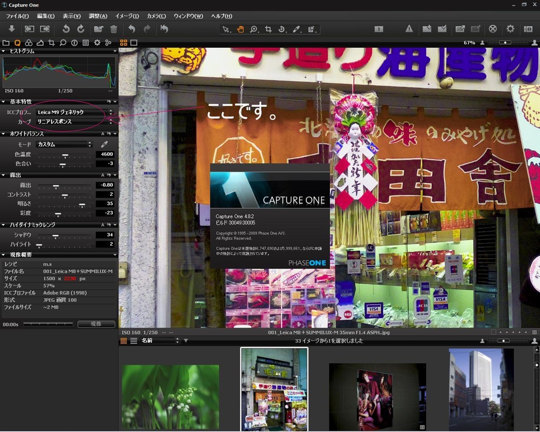Open the カメラ(C) menu
This screenshot has width=540, height=432.
(x=156, y=16)
